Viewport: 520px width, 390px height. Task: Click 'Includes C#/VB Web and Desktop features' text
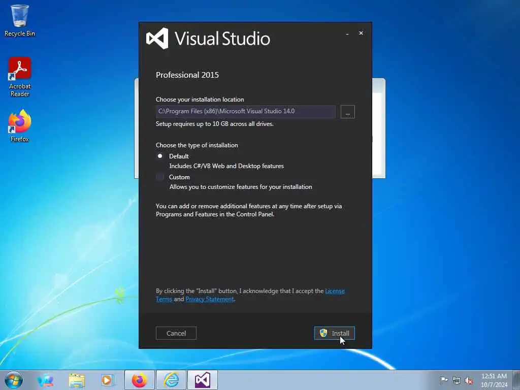[226, 166]
